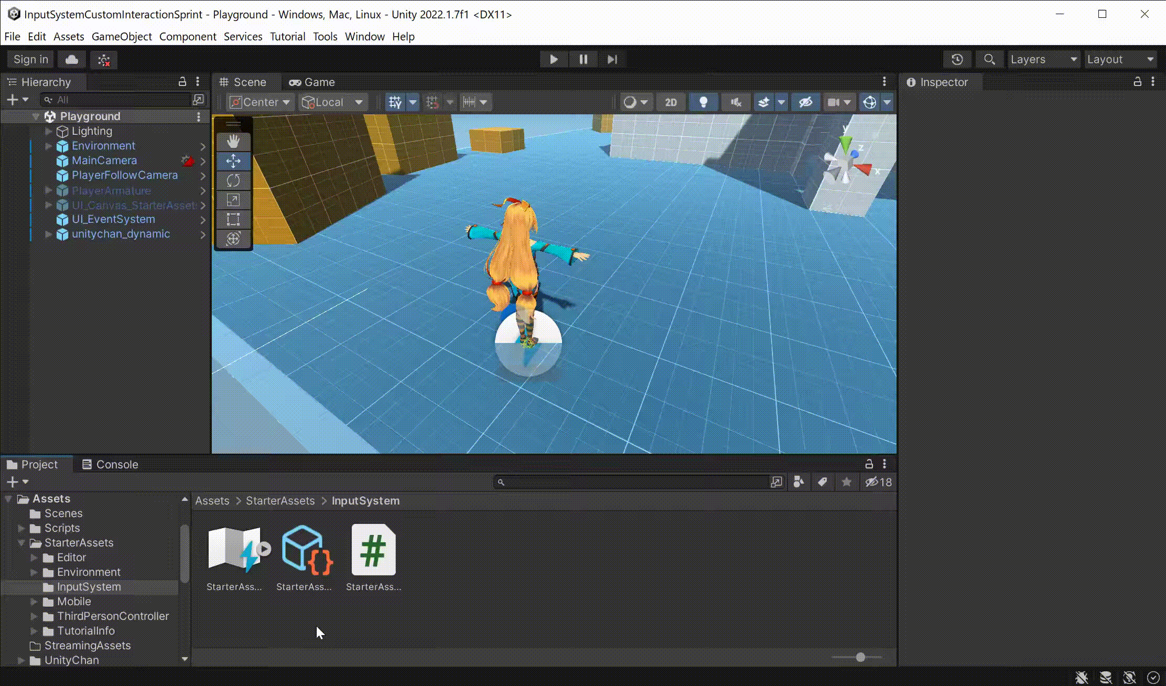Select the StarterAssets C# script asset

pyautogui.click(x=374, y=558)
